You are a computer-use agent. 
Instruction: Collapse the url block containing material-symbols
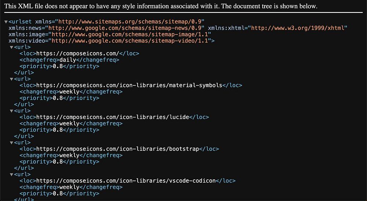11,79
